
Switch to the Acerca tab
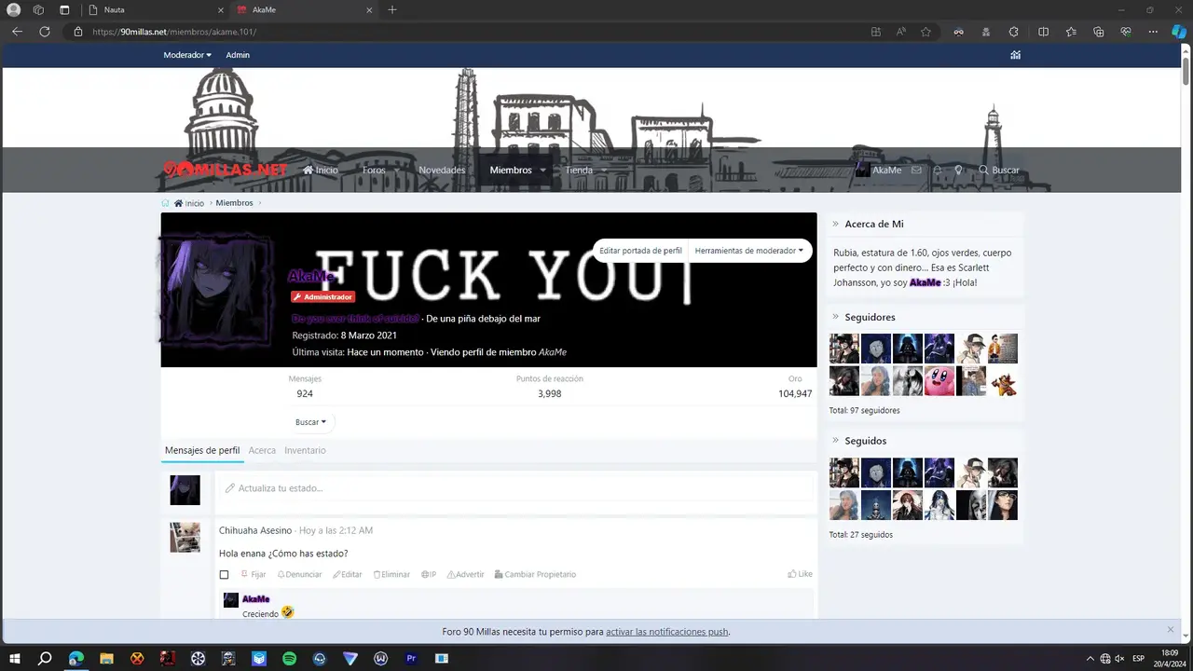coord(262,450)
